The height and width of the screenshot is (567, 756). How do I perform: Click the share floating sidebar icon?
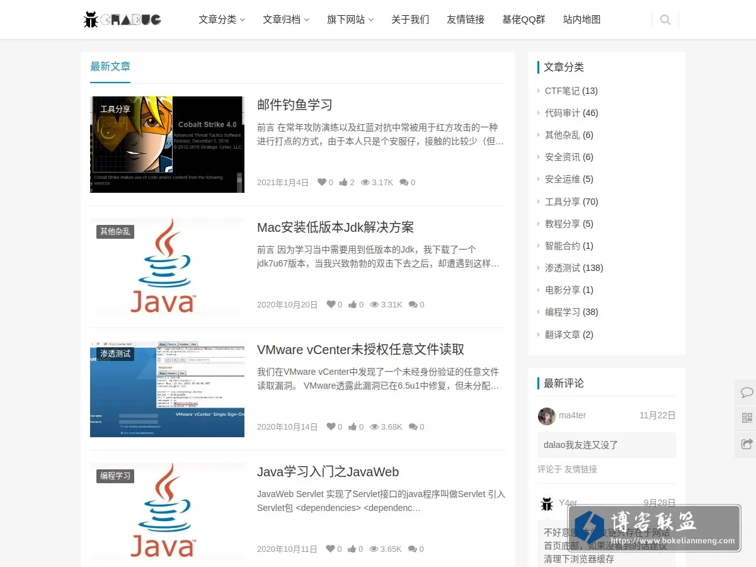pyautogui.click(x=747, y=444)
